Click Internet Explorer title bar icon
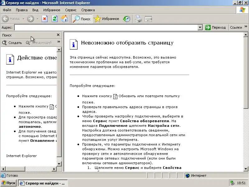 click(x=3, y=3)
